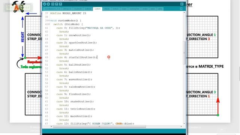
Task: Click the snowRoutine() call in case 1
Action: (x=79, y=35)
